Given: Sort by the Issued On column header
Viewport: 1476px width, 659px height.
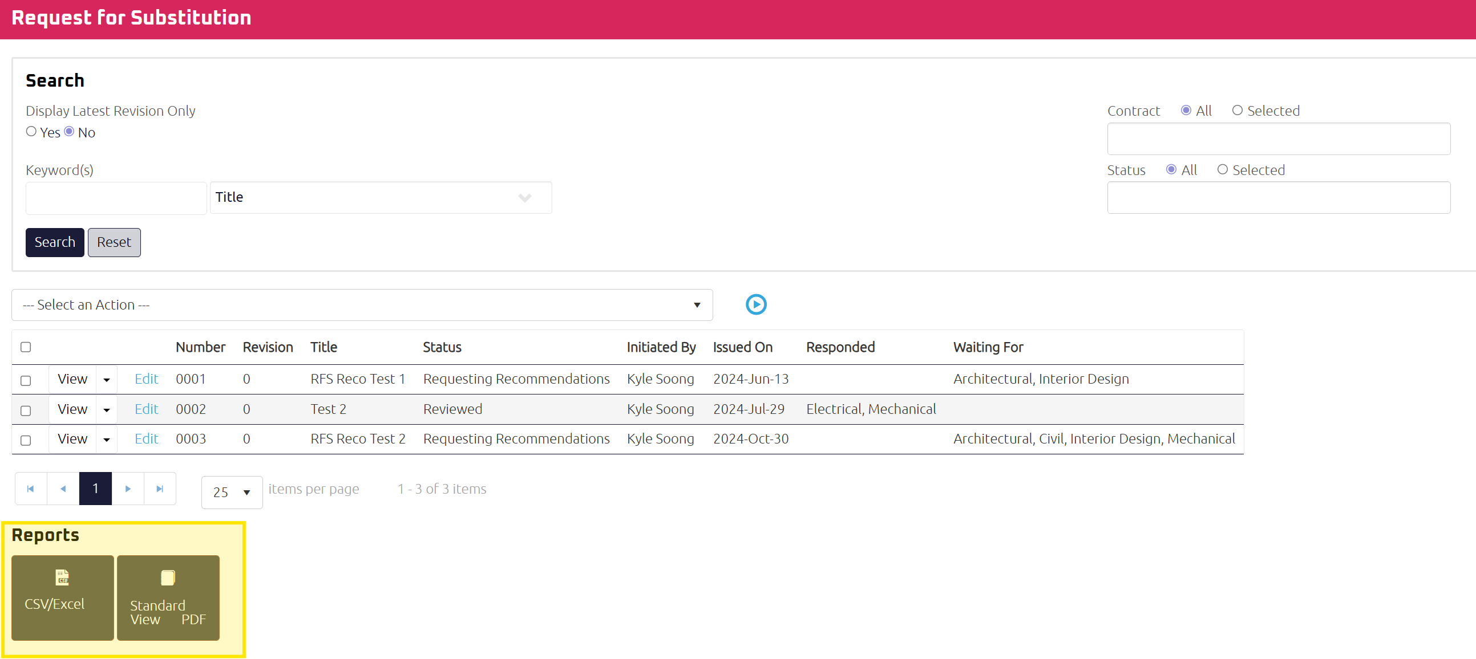Looking at the screenshot, I should pyautogui.click(x=743, y=347).
